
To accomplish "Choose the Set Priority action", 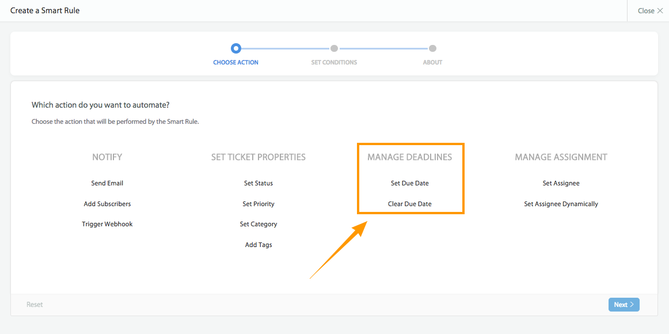I will point(258,203).
